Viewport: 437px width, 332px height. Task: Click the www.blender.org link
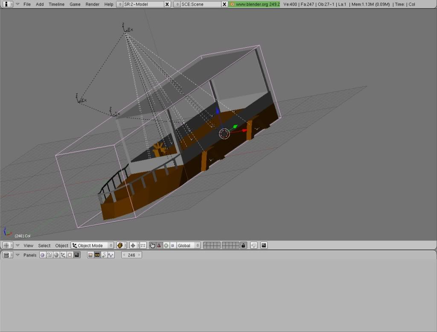tap(254, 4)
